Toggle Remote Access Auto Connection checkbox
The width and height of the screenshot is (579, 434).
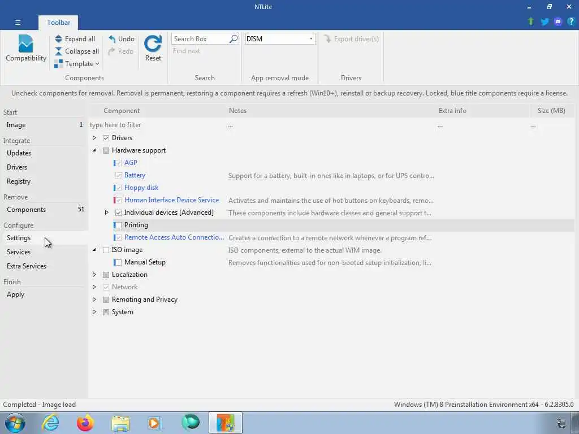tap(119, 238)
